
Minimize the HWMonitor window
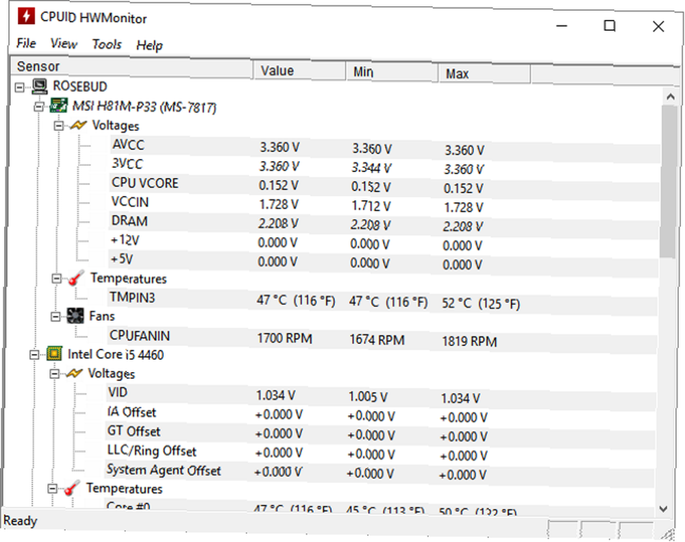[562, 26]
